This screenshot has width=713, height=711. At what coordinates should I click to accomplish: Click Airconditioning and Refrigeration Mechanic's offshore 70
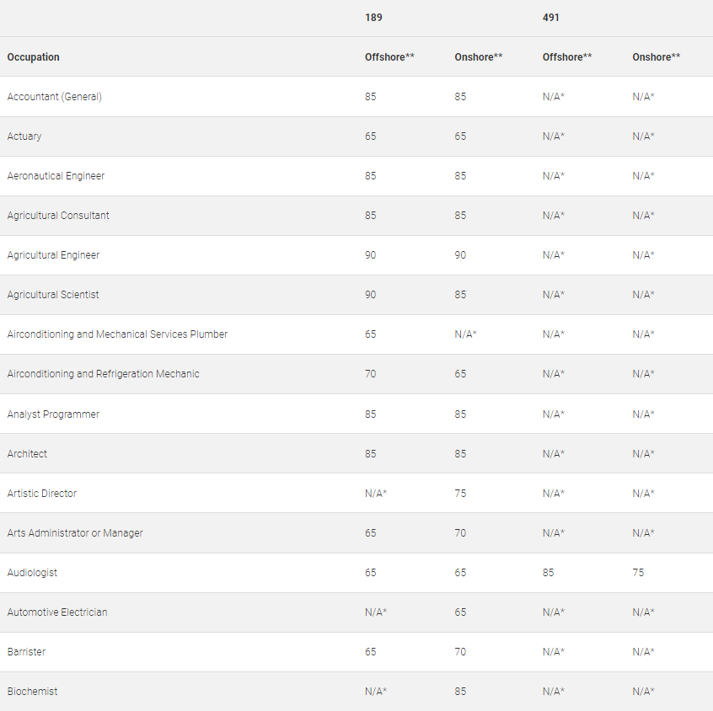tap(371, 374)
